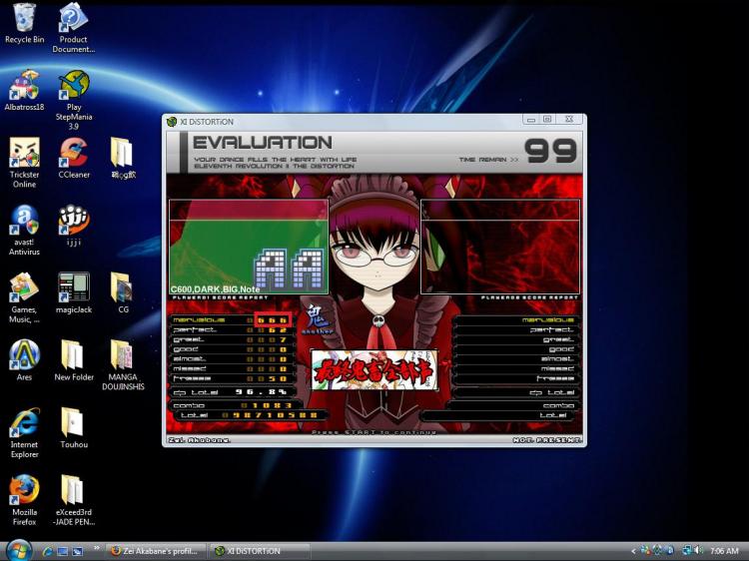749x561 pixels.
Task: Switch to Zei Akabane's profile taskbar window
Action: click(x=155, y=551)
